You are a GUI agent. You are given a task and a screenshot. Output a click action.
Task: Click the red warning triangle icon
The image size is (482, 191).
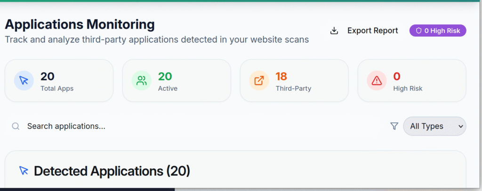377,80
